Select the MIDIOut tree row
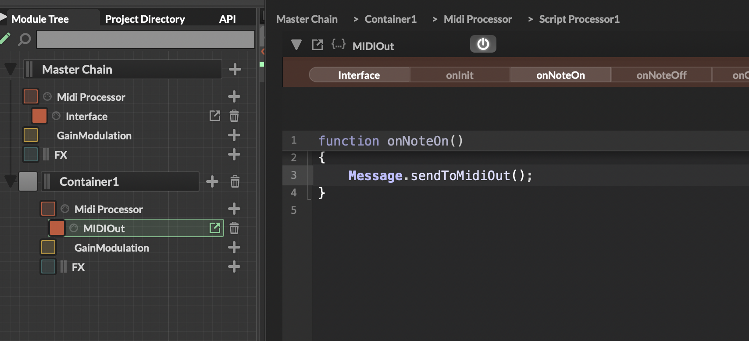This screenshot has width=749, height=341. click(x=136, y=228)
